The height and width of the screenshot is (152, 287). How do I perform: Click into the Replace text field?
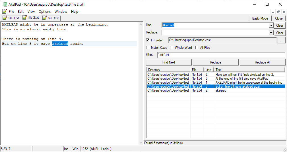tap(215, 33)
